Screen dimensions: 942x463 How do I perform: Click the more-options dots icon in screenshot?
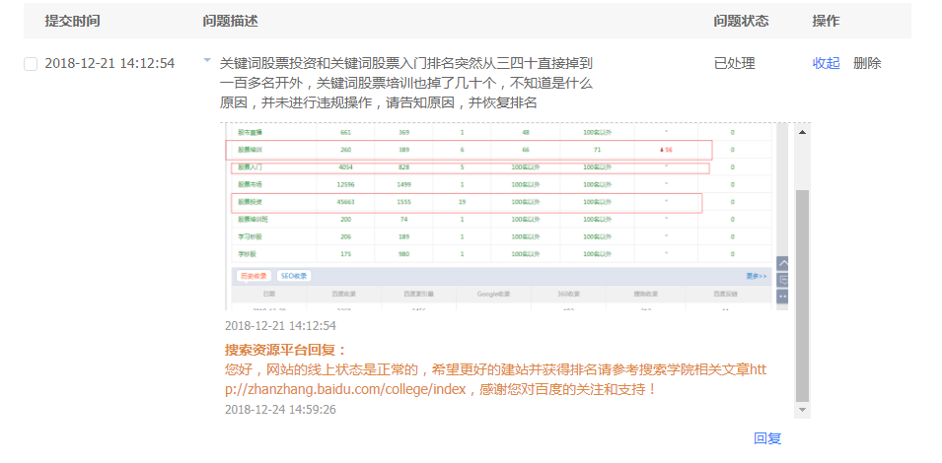[x=783, y=296]
